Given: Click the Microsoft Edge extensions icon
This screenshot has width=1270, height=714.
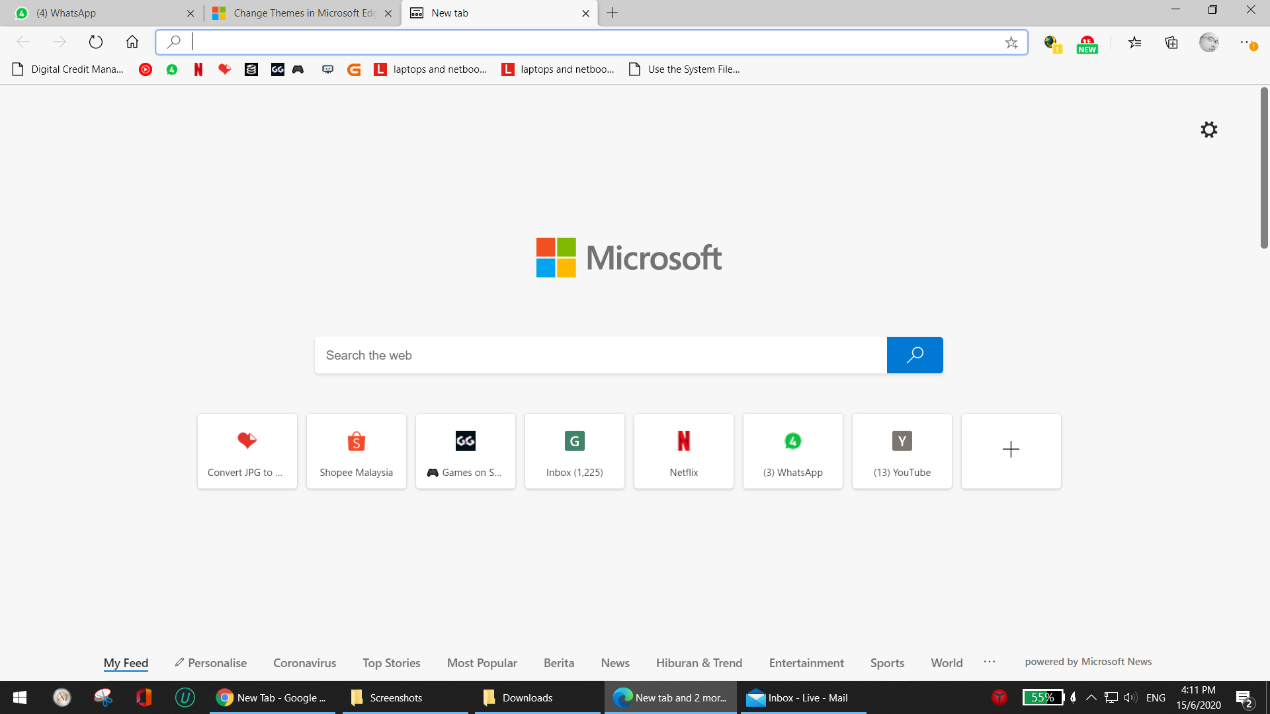Looking at the screenshot, I should (1172, 41).
